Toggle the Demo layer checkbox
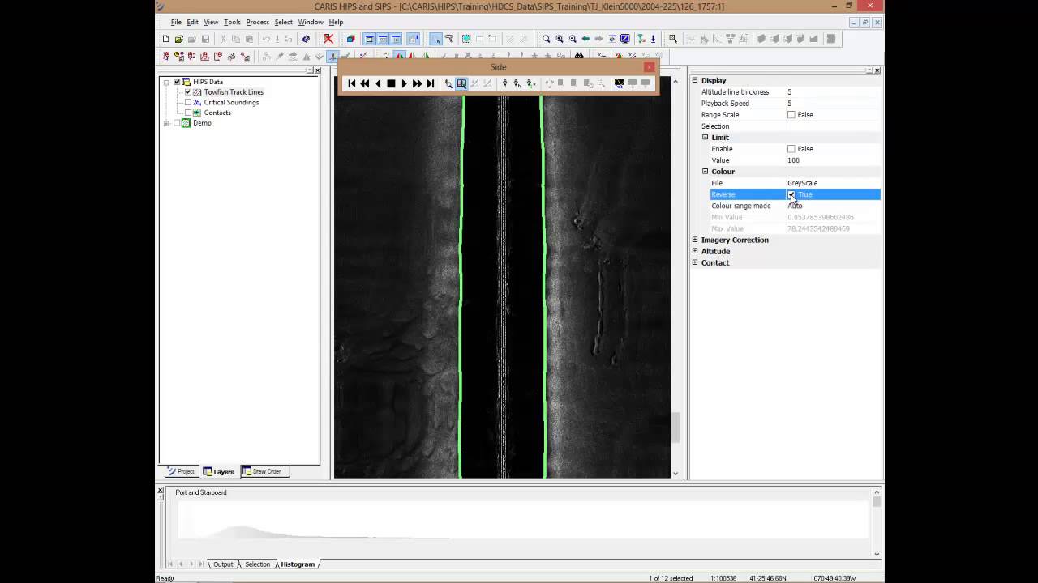This screenshot has width=1038, height=583. click(x=177, y=123)
